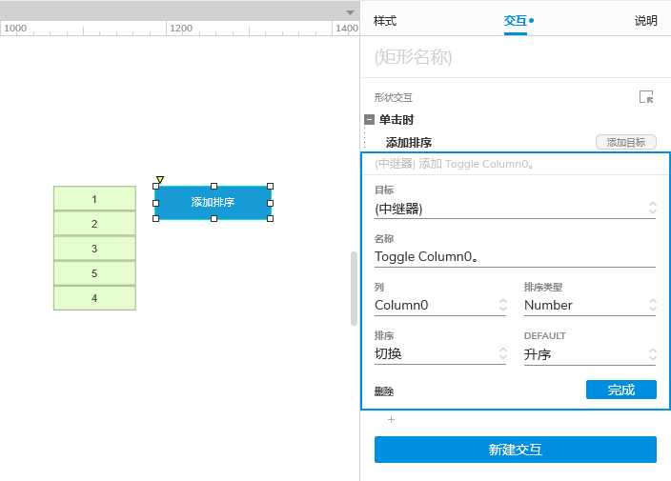
Task: Switch to the 说明 tab
Action: click(645, 20)
